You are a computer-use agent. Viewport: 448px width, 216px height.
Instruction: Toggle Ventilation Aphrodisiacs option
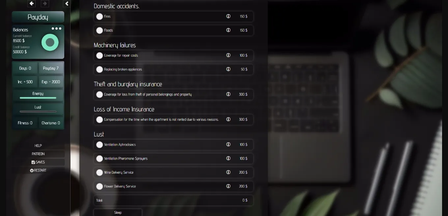(x=99, y=145)
